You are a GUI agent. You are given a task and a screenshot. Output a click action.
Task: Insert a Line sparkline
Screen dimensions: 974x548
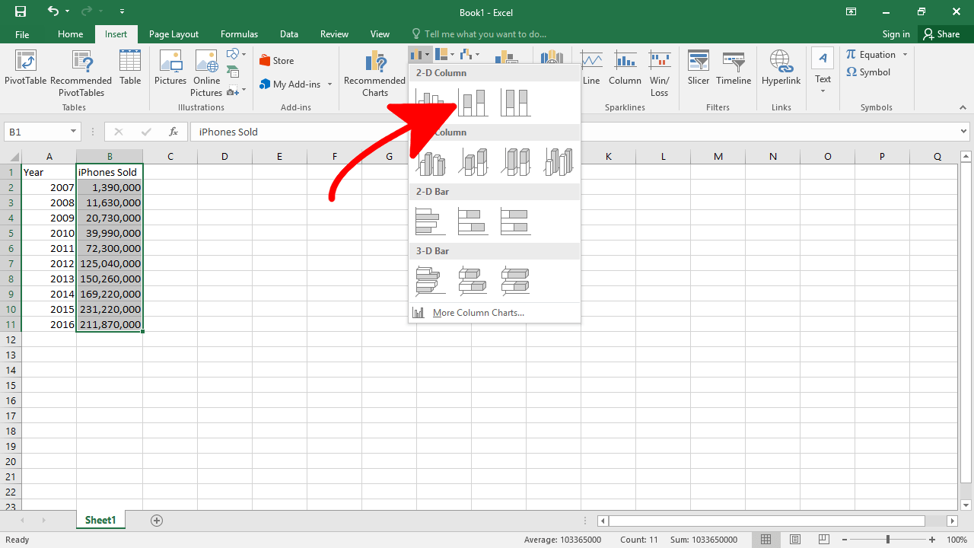coord(591,68)
